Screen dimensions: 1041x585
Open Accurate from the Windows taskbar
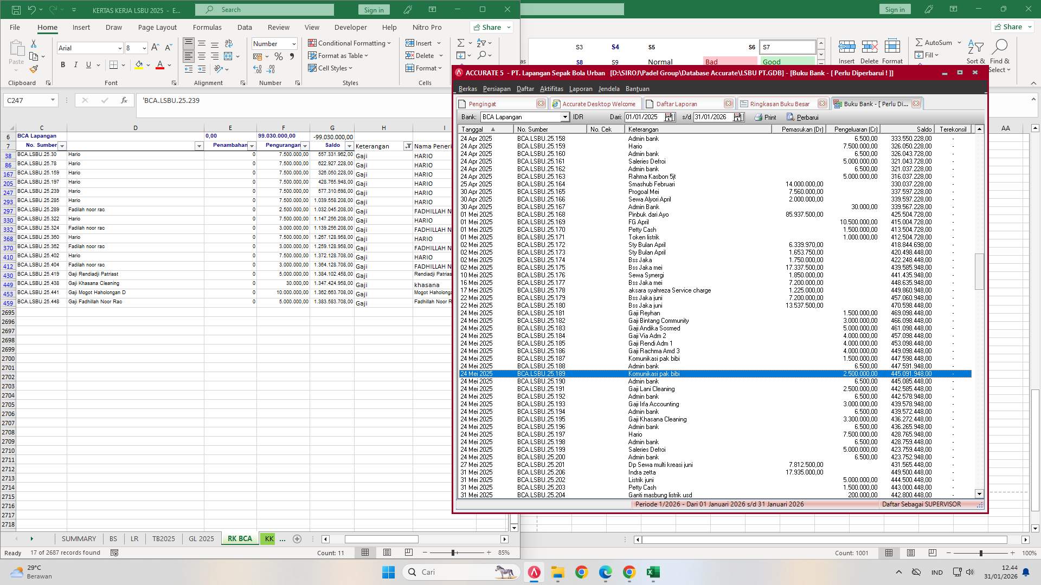(534, 572)
